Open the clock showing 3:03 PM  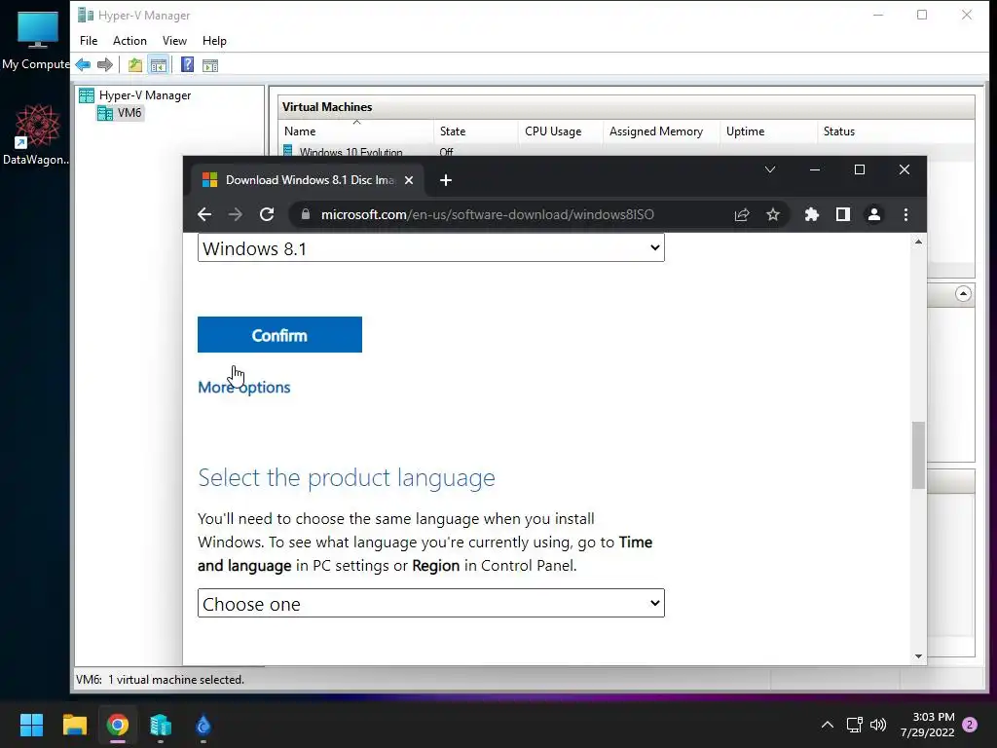928,725
